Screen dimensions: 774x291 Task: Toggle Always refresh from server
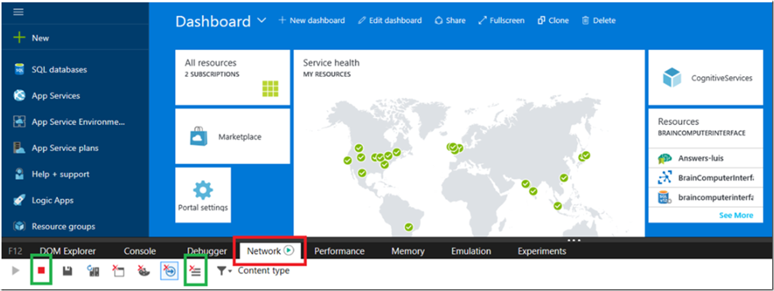pyautogui.click(x=93, y=271)
